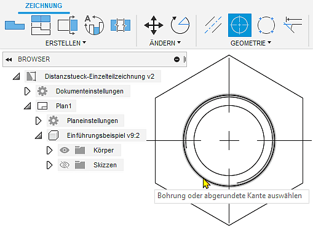Select the Centerline tool
This screenshot has width=313, height=227.
(x=213, y=25)
